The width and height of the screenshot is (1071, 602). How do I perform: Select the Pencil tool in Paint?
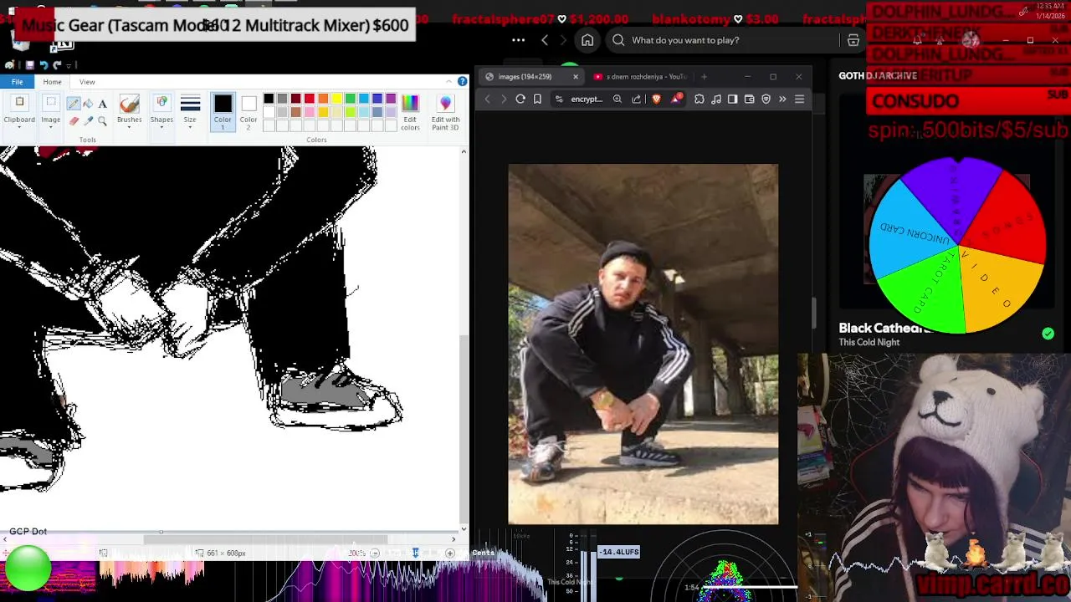74,104
